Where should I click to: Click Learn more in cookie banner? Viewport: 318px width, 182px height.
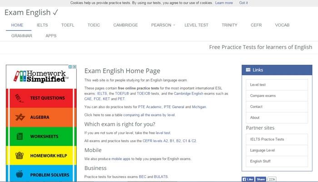224,3
